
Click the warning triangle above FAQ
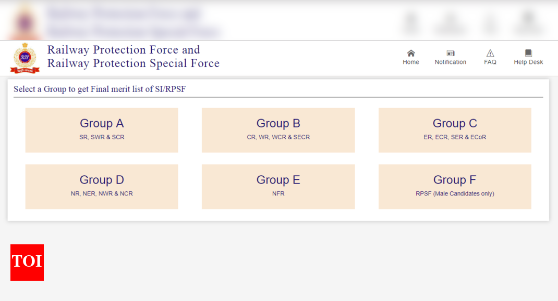pyautogui.click(x=490, y=53)
